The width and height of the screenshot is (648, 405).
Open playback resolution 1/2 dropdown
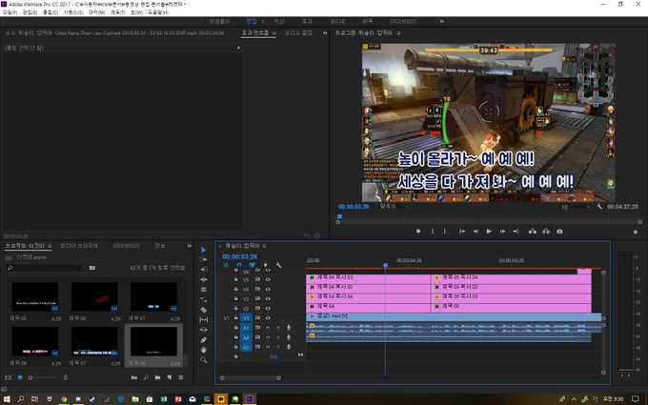(576, 207)
